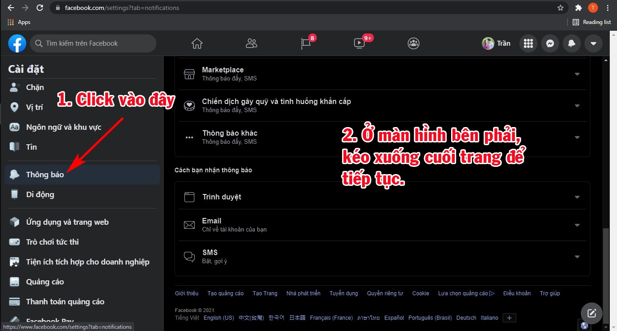Screen dimensions: 617x331
Task: Open the Chrome profile avatar T
Action: [x=593, y=8]
